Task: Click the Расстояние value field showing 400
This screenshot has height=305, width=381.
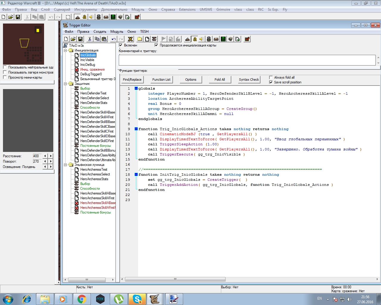Action: pos(37,156)
